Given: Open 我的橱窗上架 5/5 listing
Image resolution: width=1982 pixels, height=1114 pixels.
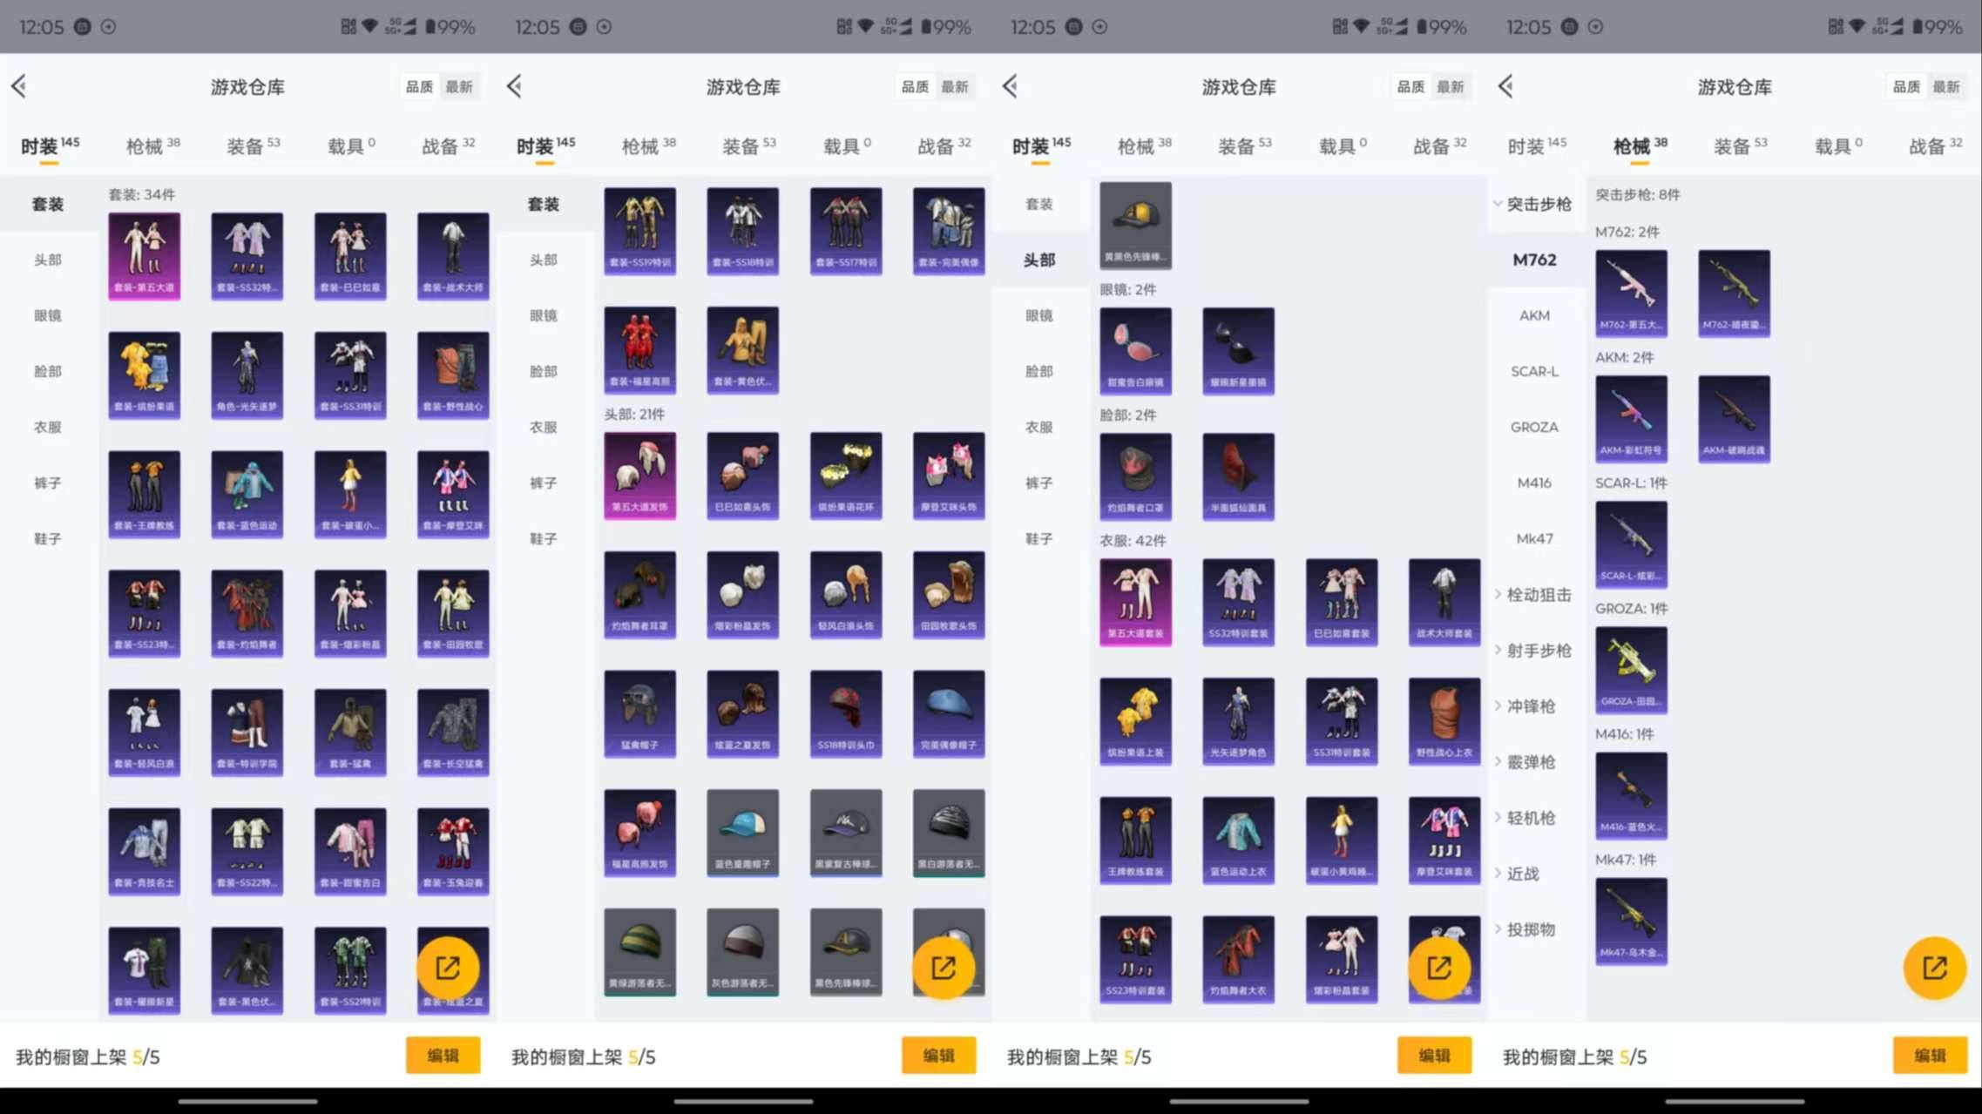Looking at the screenshot, I should 87,1055.
